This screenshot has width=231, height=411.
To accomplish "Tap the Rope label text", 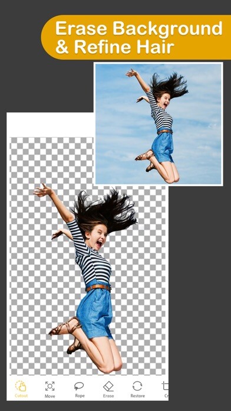I will (x=80, y=396).
